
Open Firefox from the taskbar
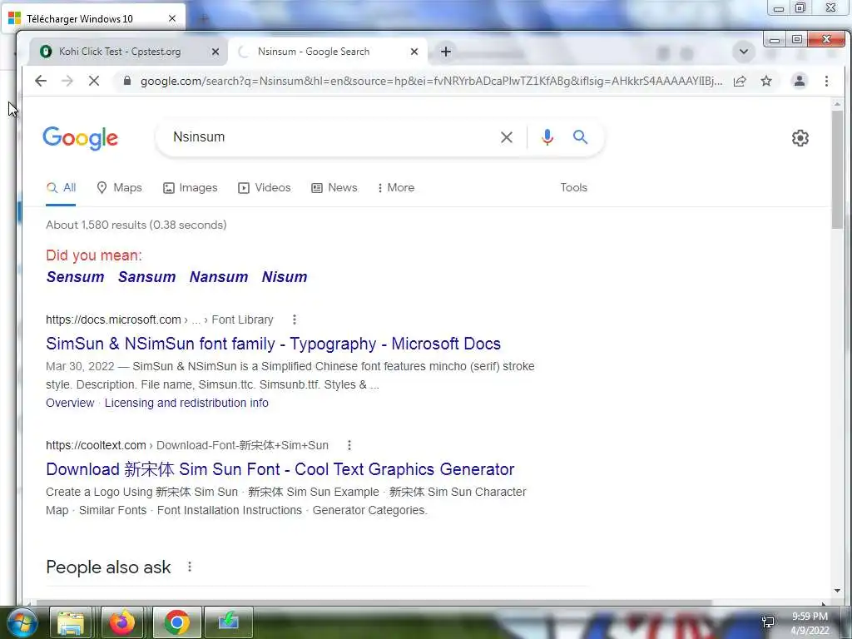pyautogui.click(x=121, y=622)
